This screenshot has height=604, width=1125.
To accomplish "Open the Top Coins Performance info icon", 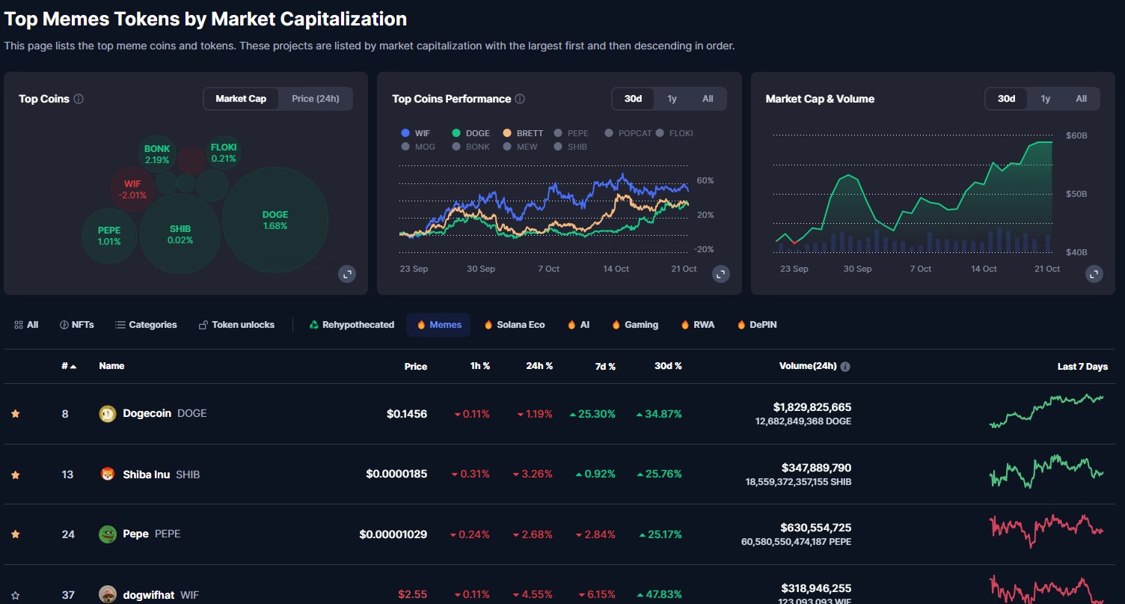I will [520, 99].
